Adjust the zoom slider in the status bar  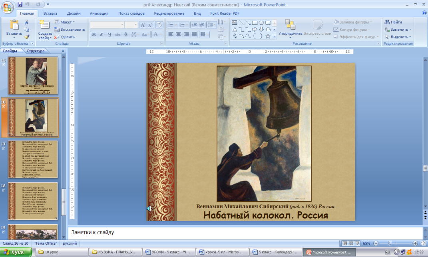(390, 243)
